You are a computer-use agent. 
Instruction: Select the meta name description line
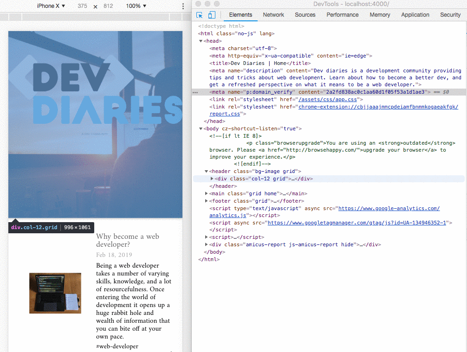click(x=335, y=77)
